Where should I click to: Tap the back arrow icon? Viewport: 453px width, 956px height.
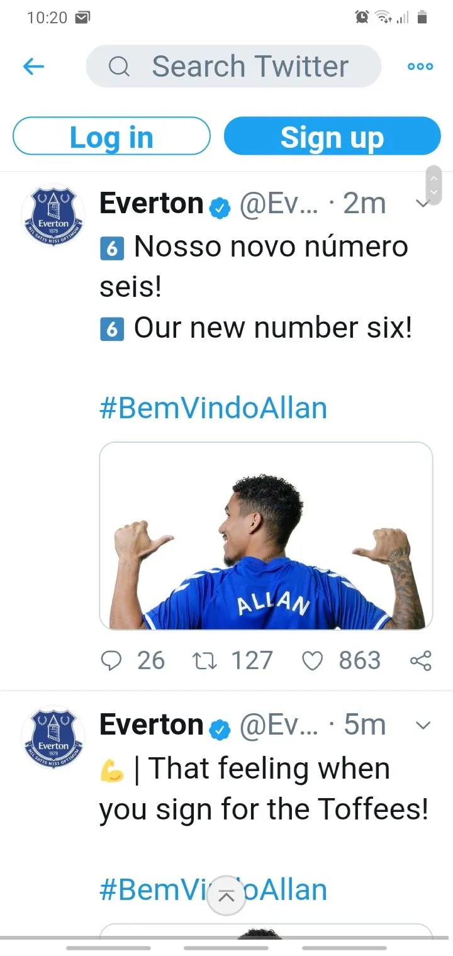pos(33,66)
